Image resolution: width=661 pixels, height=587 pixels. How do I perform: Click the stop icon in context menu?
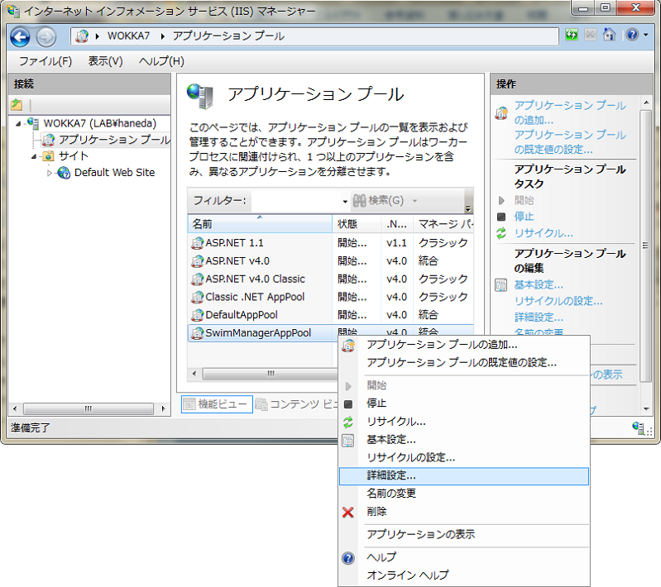[x=347, y=404]
